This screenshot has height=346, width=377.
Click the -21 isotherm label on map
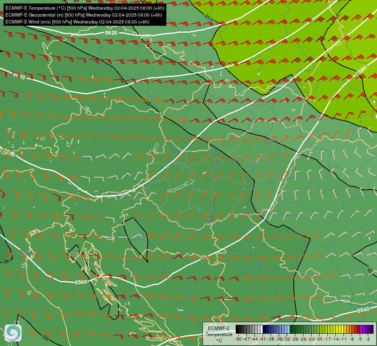tap(208, 16)
